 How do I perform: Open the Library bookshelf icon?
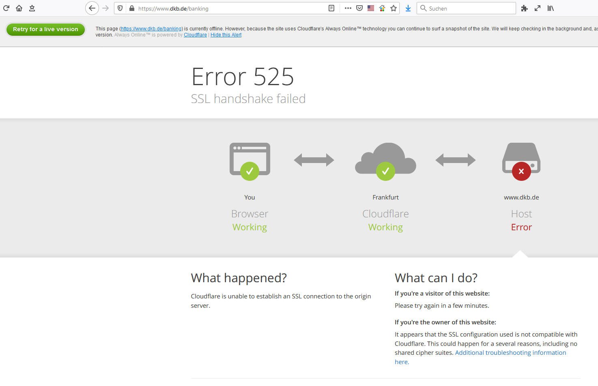tap(551, 8)
